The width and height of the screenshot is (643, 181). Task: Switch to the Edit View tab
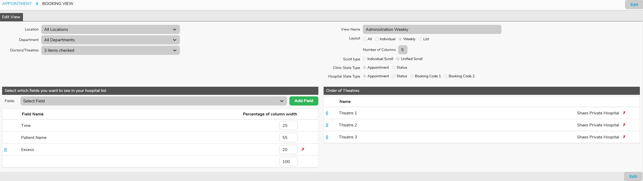pyautogui.click(x=11, y=17)
